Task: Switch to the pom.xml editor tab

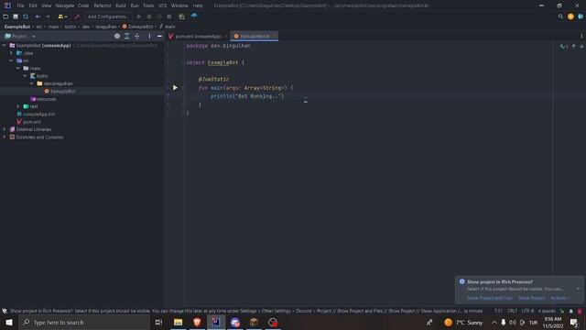Action: pos(197,37)
